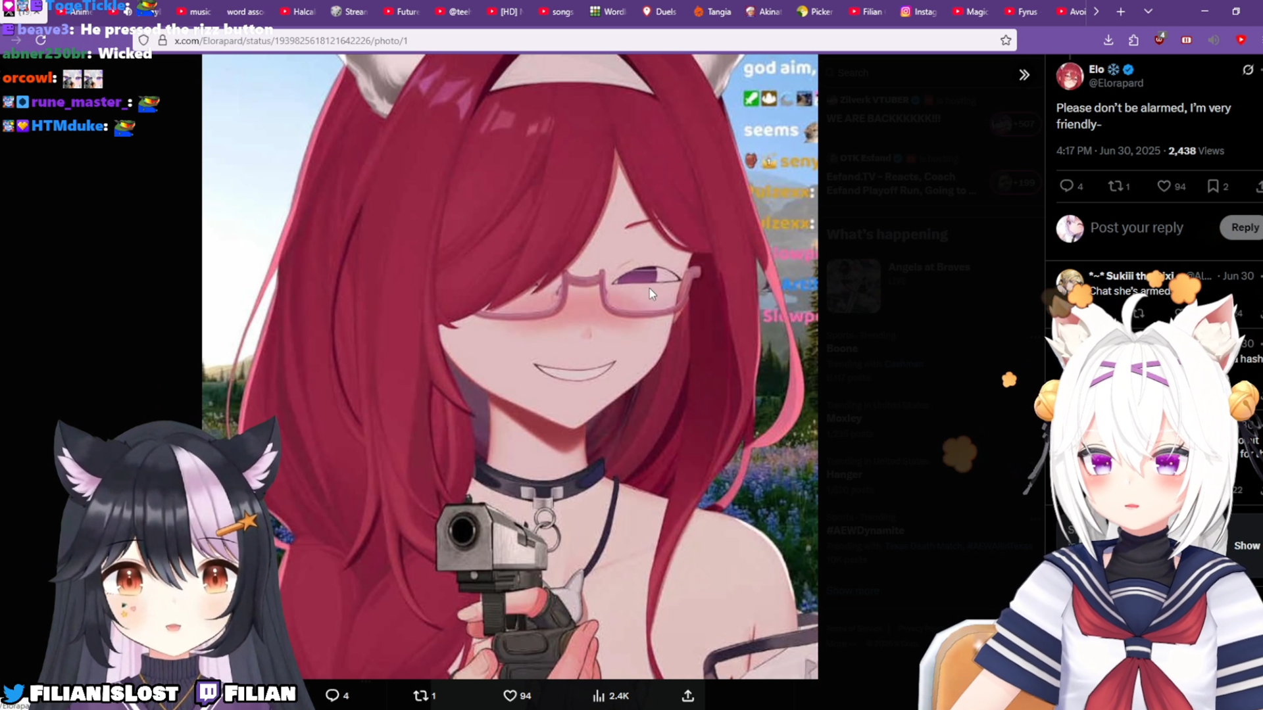Bookmark this page with the star icon
The height and width of the screenshot is (710, 1263).
click(x=1006, y=41)
